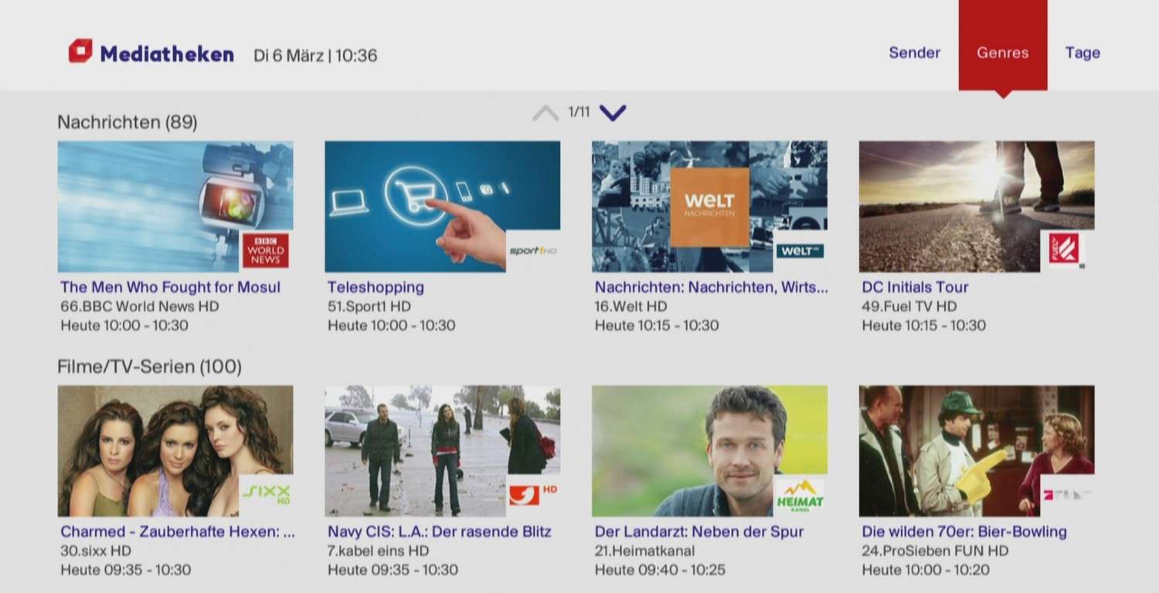Click the BBC World News channel logo
The image size is (1159, 593).
(265, 251)
